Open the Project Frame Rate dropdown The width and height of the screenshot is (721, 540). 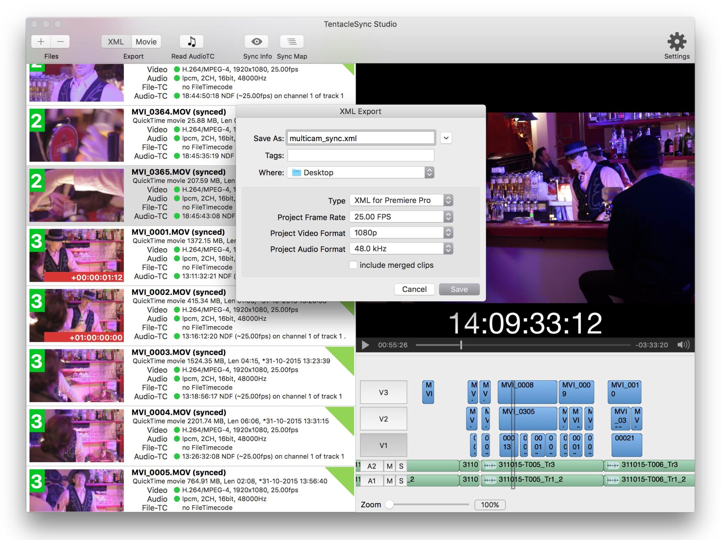[x=401, y=217]
